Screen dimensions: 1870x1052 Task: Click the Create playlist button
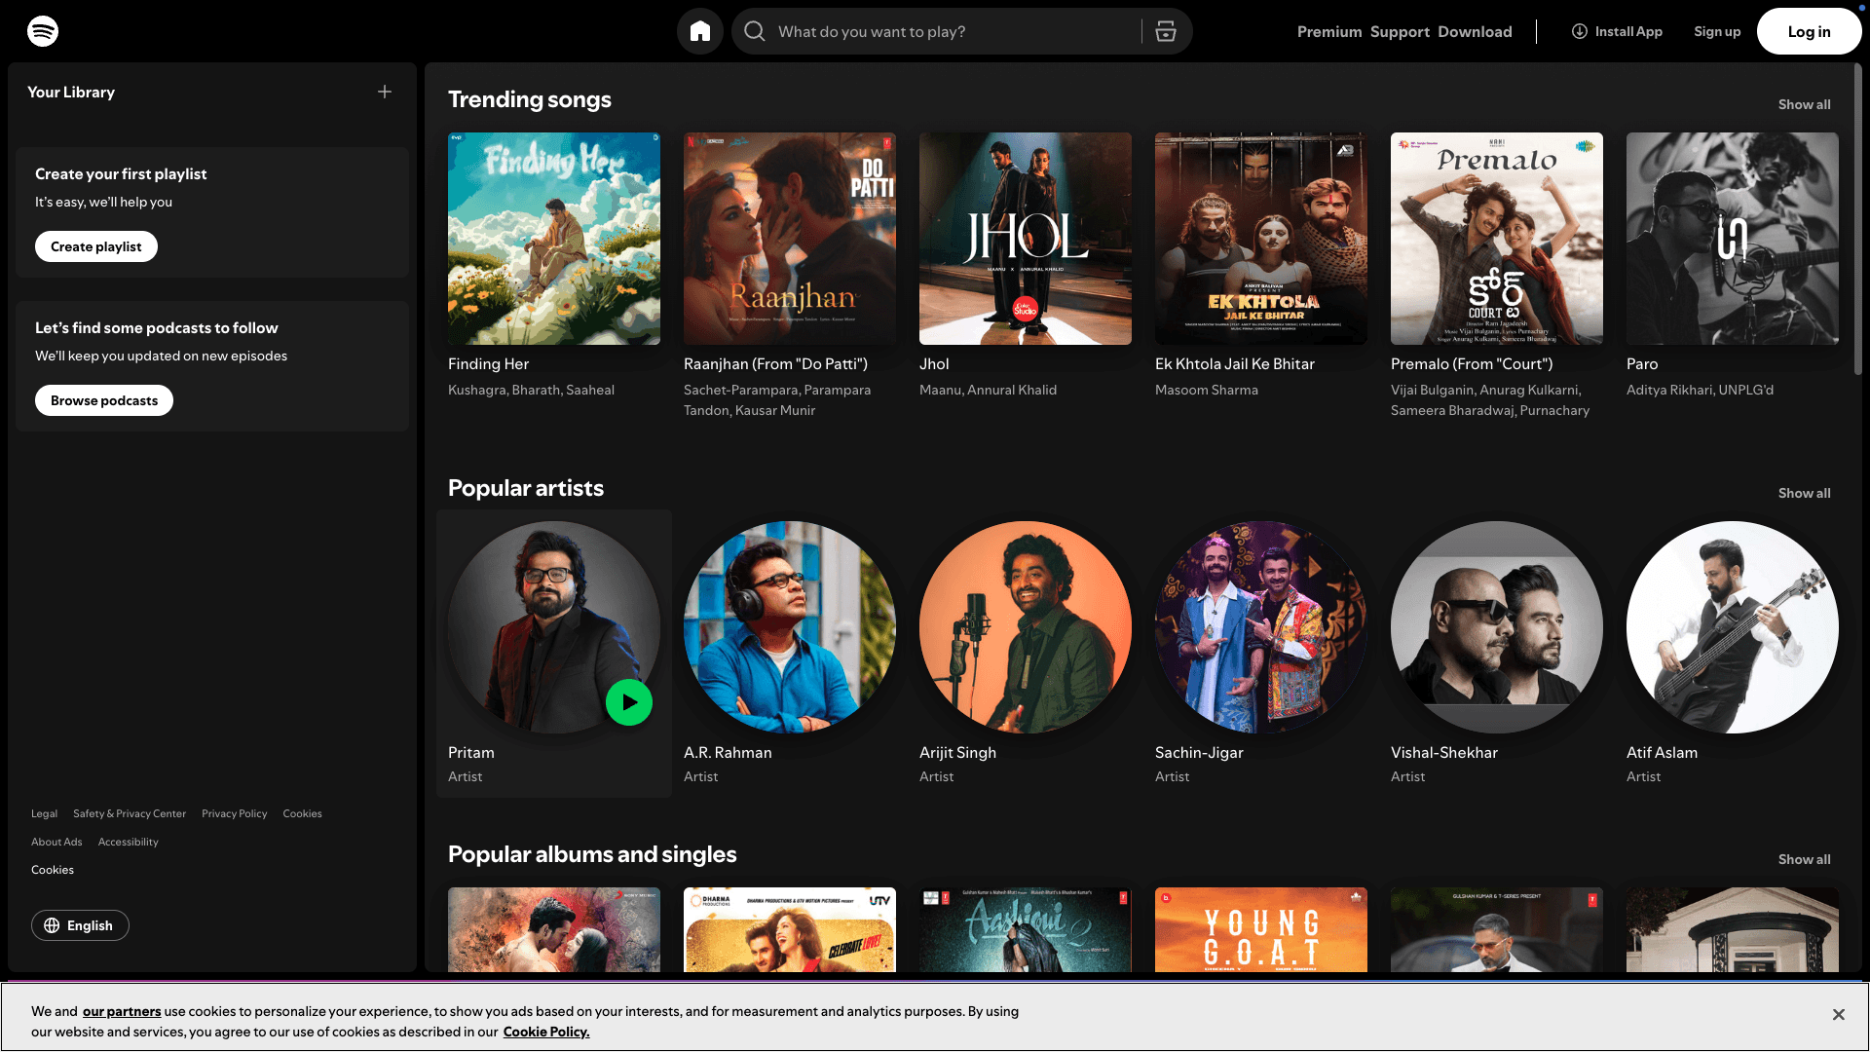96,246
